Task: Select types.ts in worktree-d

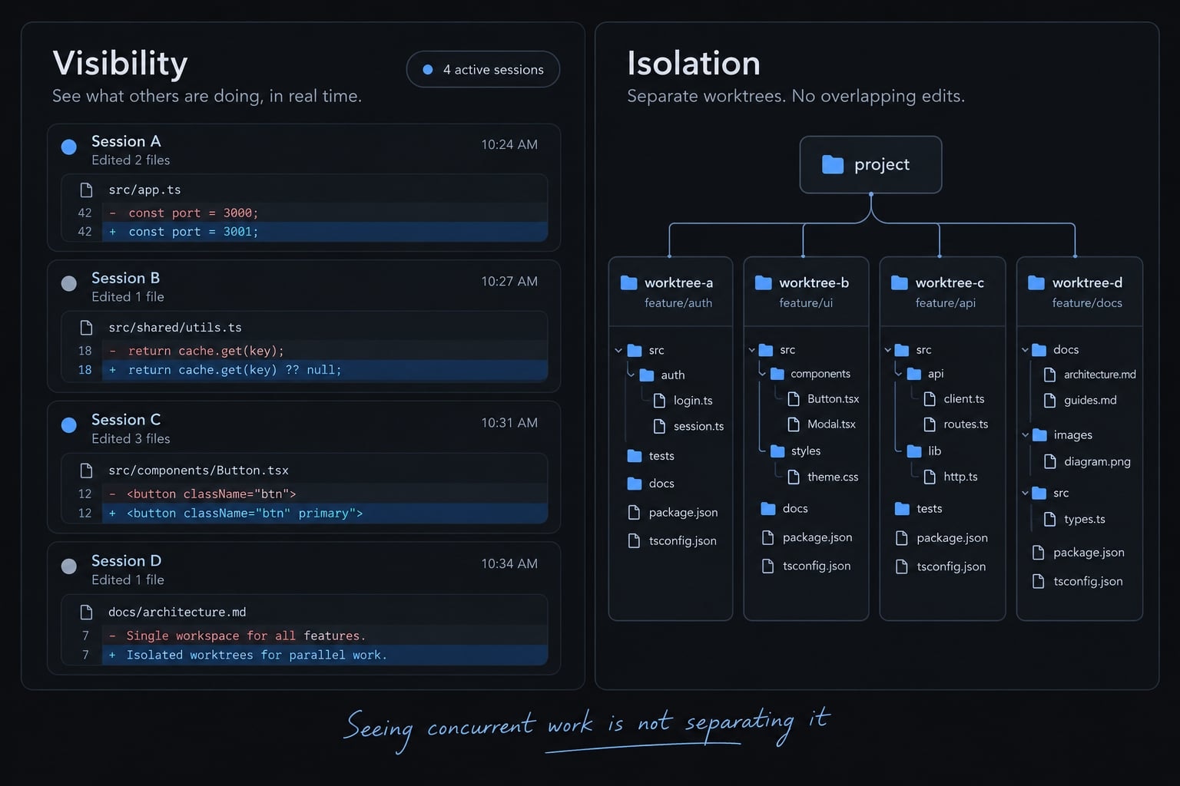Action: point(1075,520)
